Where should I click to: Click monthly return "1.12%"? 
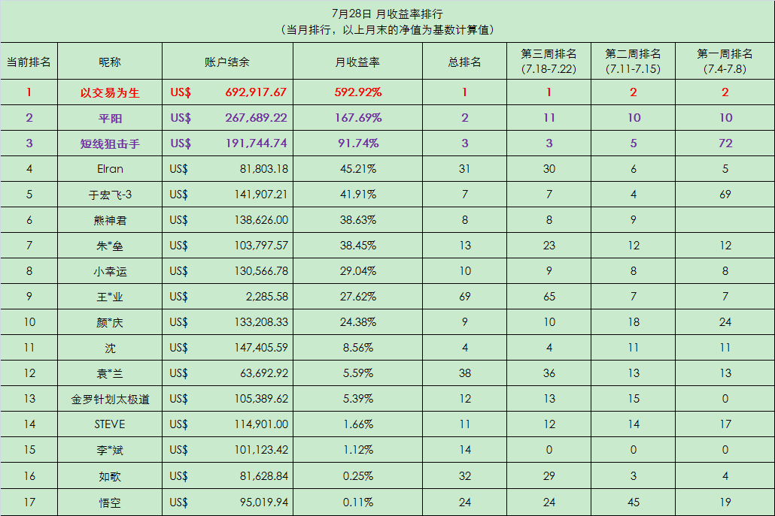(358, 450)
